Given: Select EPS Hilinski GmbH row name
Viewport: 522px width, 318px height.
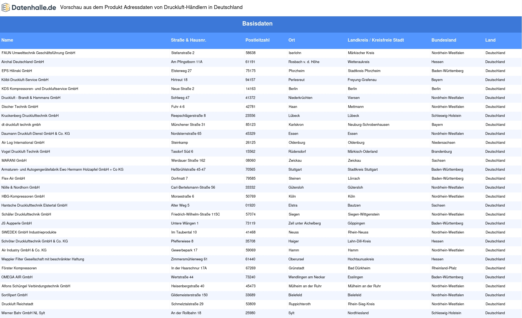Looking at the screenshot, I should coord(17,71).
